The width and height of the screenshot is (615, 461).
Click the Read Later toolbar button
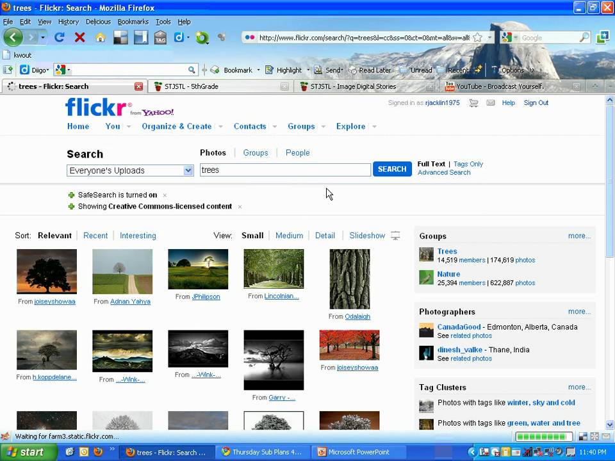(x=370, y=70)
